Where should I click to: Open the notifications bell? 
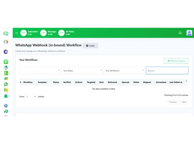coord(180,33)
